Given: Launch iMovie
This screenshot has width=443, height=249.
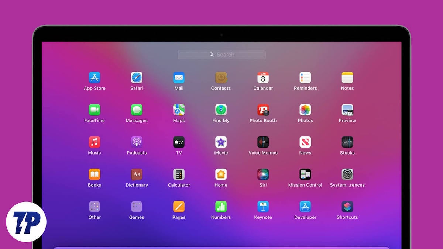Looking at the screenshot, I should 221,142.
